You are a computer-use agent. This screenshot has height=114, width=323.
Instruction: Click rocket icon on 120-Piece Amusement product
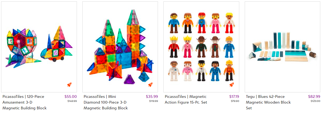coord(69,85)
